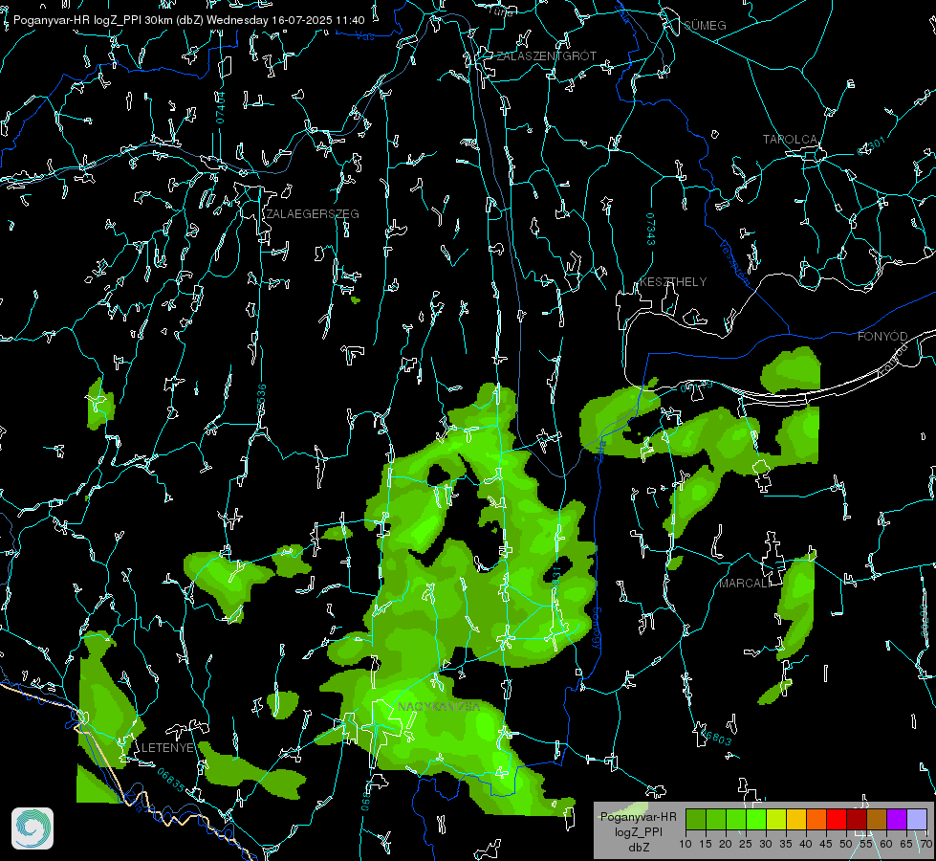Screen dimensions: 936x861
Task: Click the TAPOLCA city label
Action: coord(790,140)
